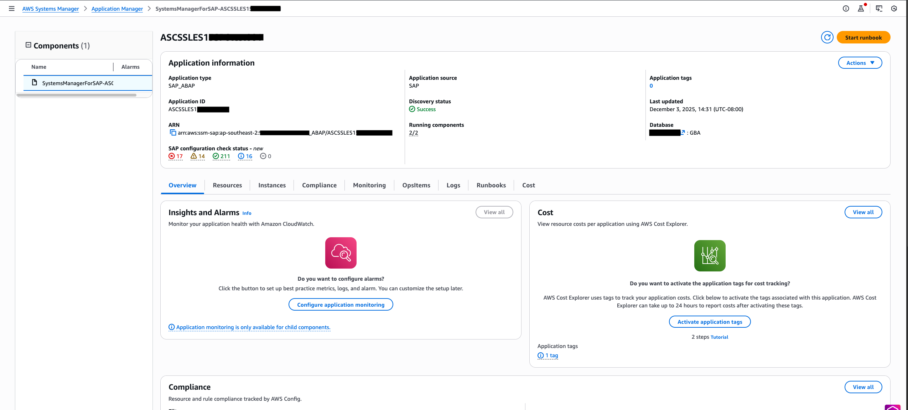
Task: Click the info circle icon in top bar
Action: (x=846, y=9)
